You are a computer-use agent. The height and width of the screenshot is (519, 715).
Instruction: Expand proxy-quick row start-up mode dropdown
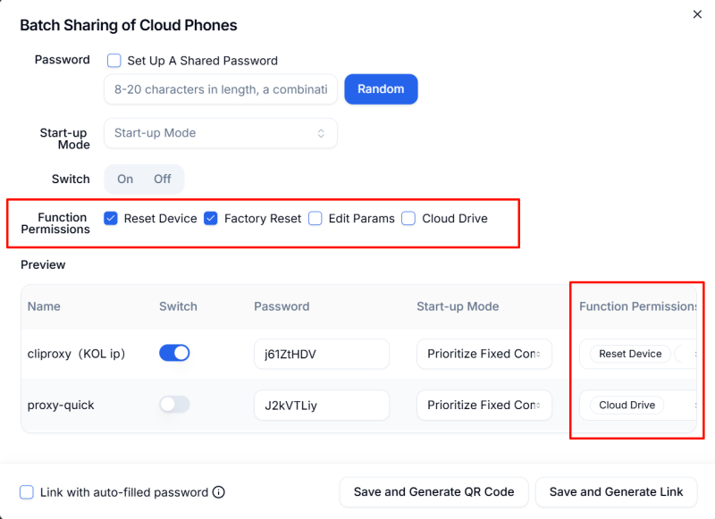pos(484,405)
